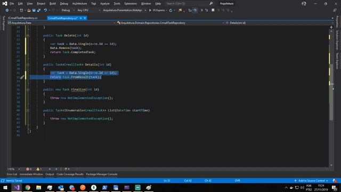Open the Window menu
The image size is (341, 192).
point(146,4)
